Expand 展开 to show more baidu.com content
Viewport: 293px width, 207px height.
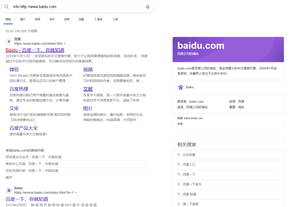(9, 177)
